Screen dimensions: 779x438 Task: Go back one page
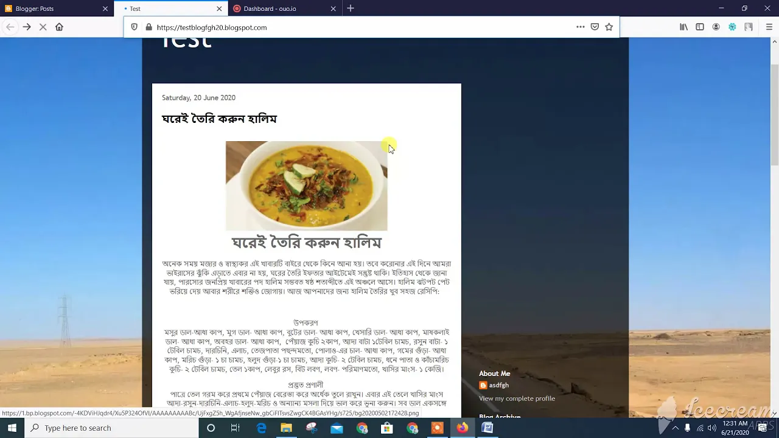[x=10, y=27]
